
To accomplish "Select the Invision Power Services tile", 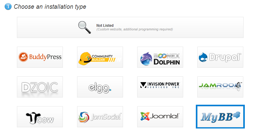I will [160, 87].
